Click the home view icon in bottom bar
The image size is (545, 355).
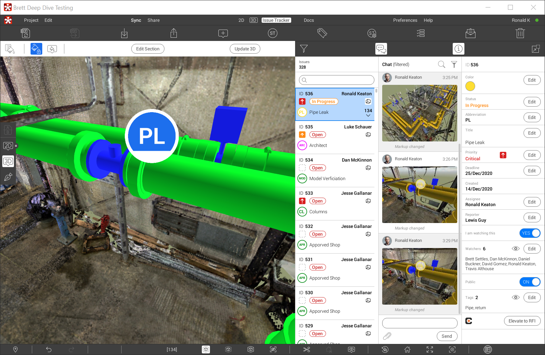click(407, 349)
